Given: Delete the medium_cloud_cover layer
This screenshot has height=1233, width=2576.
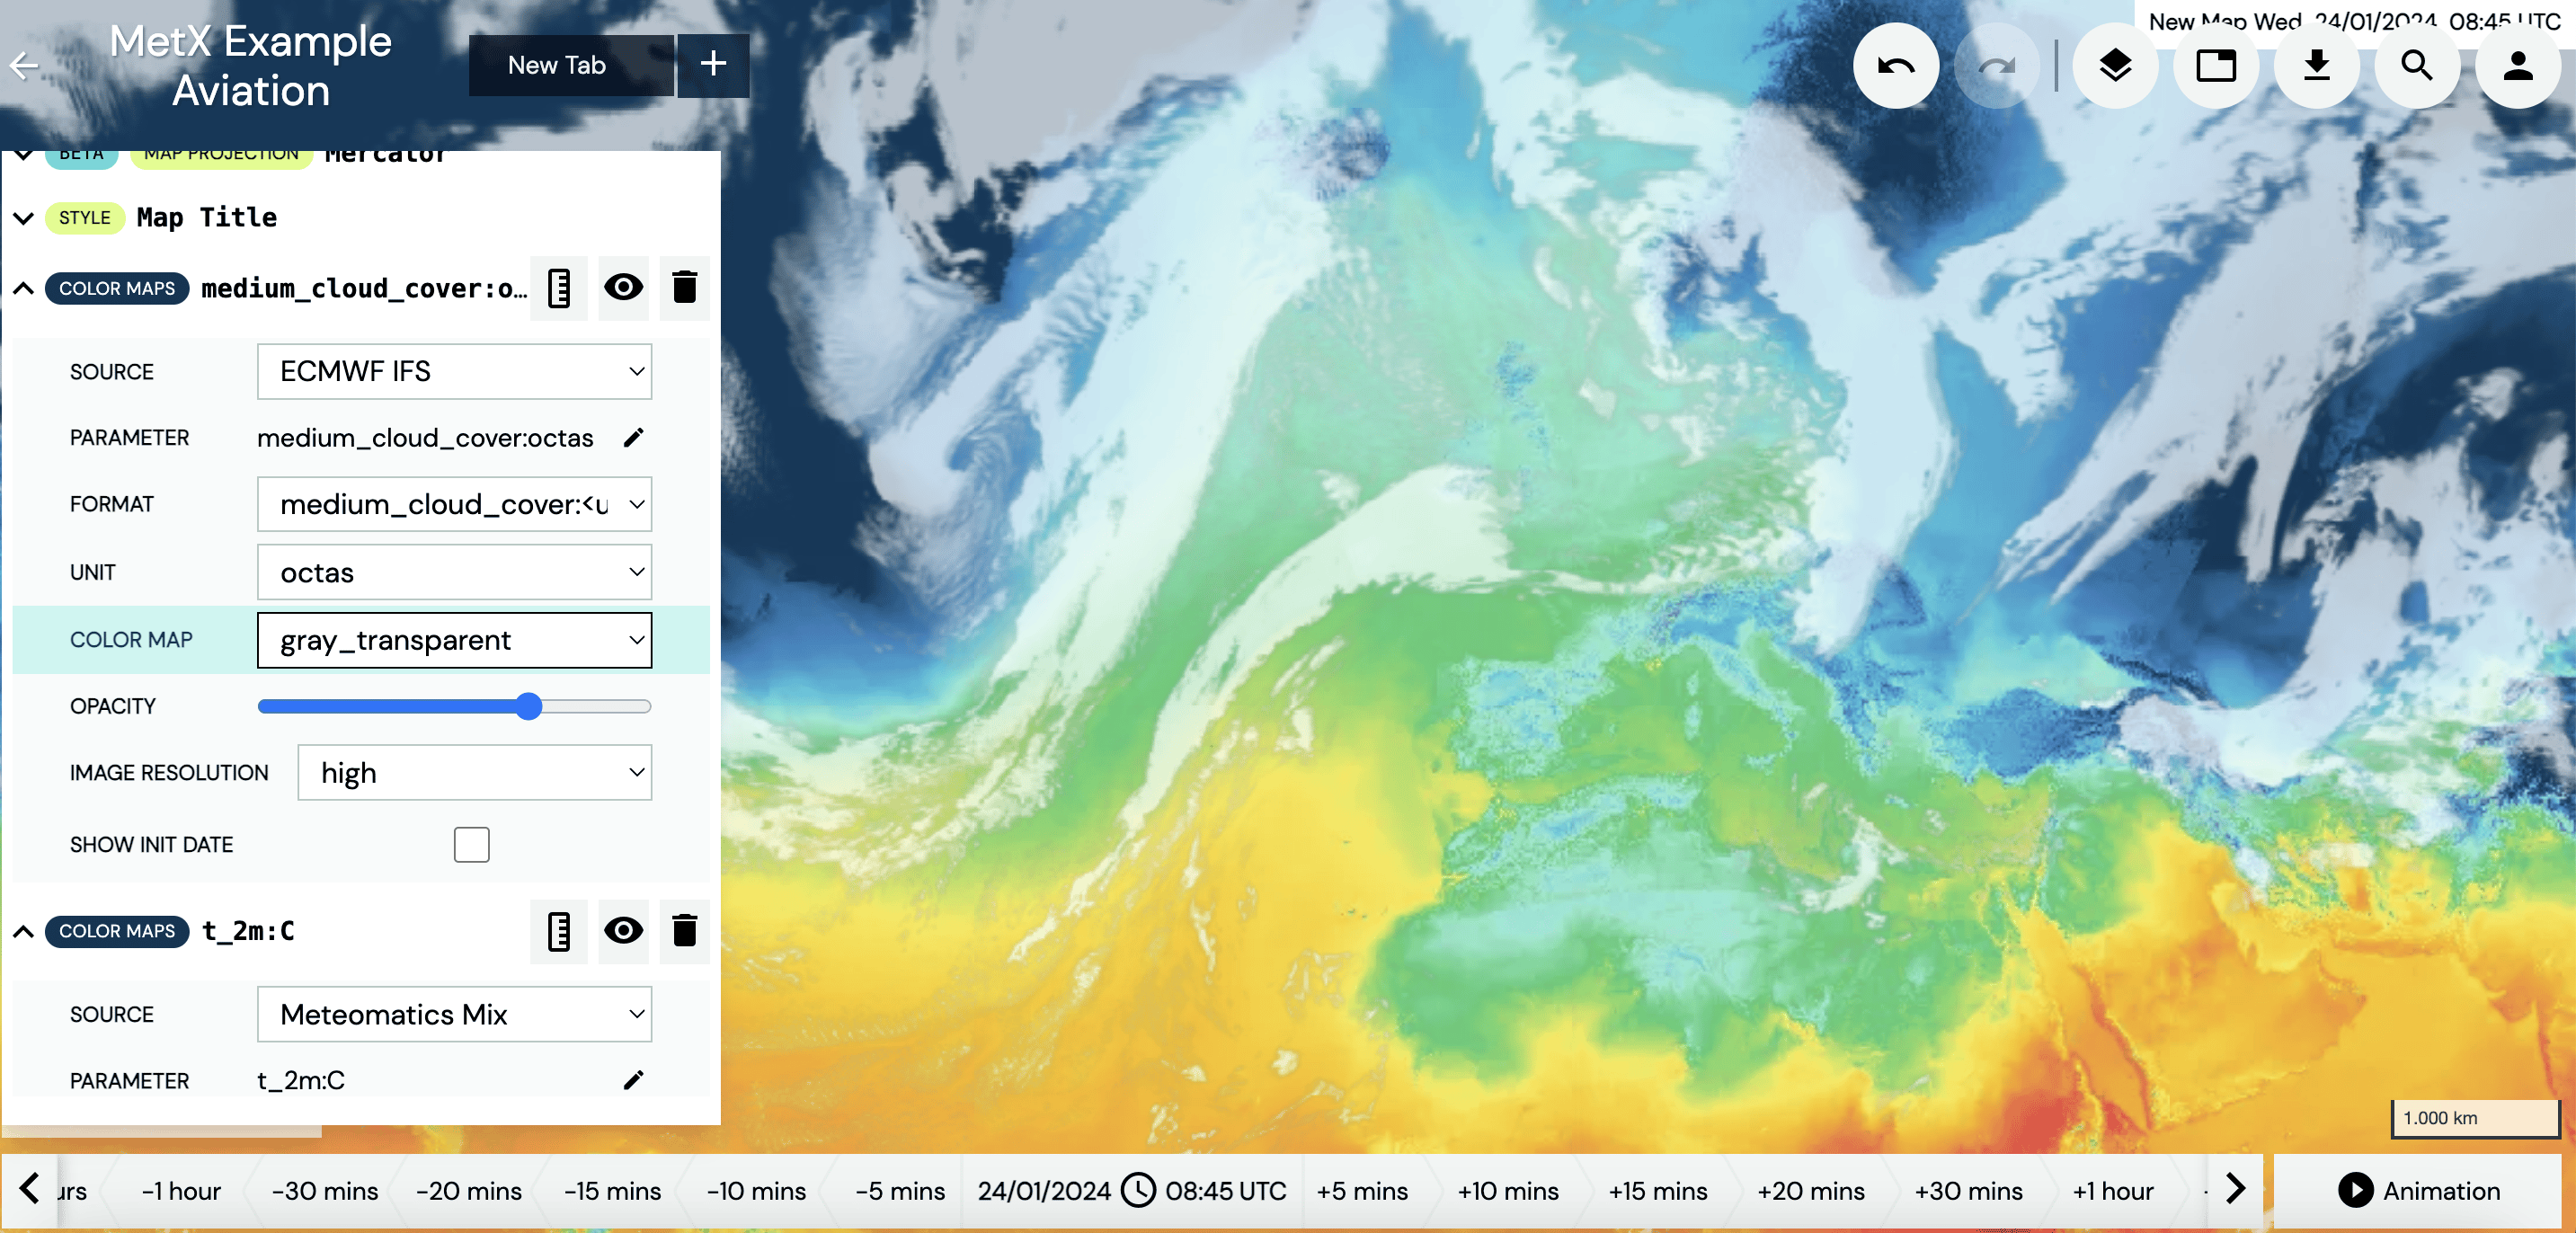Looking at the screenshot, I should tap(684, 288).
